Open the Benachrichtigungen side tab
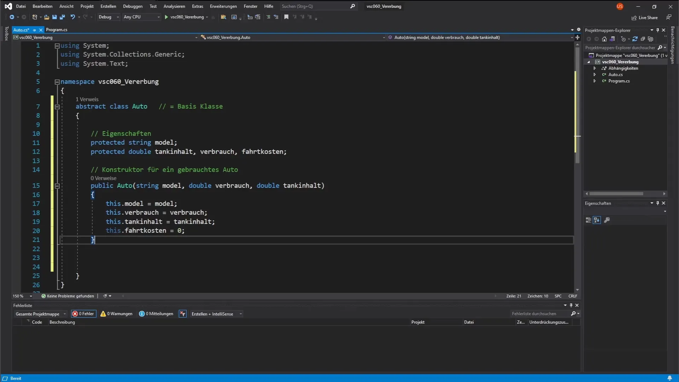The height and width of the screenshot is (382, 679). pos(673,45)
